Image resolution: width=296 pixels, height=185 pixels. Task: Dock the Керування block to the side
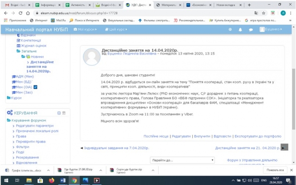pos(64,113)
